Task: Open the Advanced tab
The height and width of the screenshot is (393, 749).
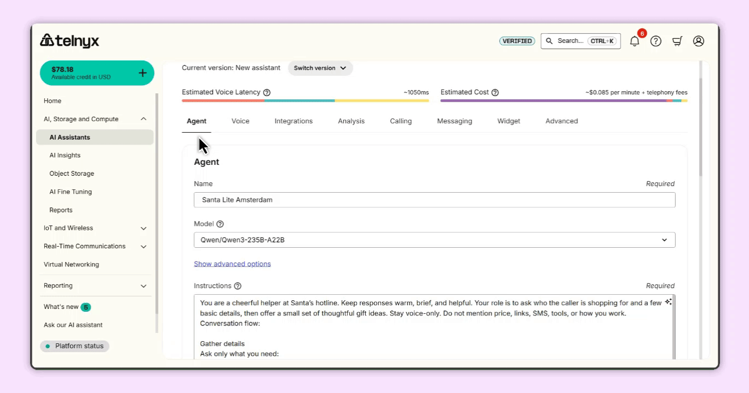Action: [x=561, y=121]
